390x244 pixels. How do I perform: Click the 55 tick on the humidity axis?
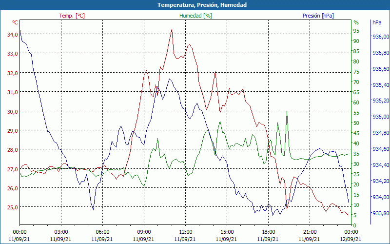click(356, 113)
